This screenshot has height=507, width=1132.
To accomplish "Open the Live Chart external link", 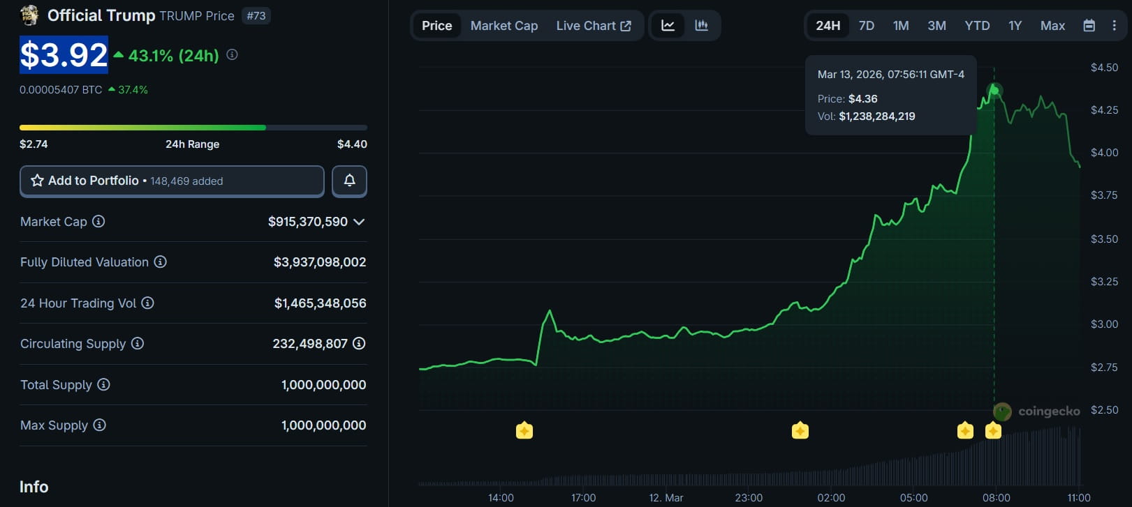I will pyautogui.click(x=593, y=26).
